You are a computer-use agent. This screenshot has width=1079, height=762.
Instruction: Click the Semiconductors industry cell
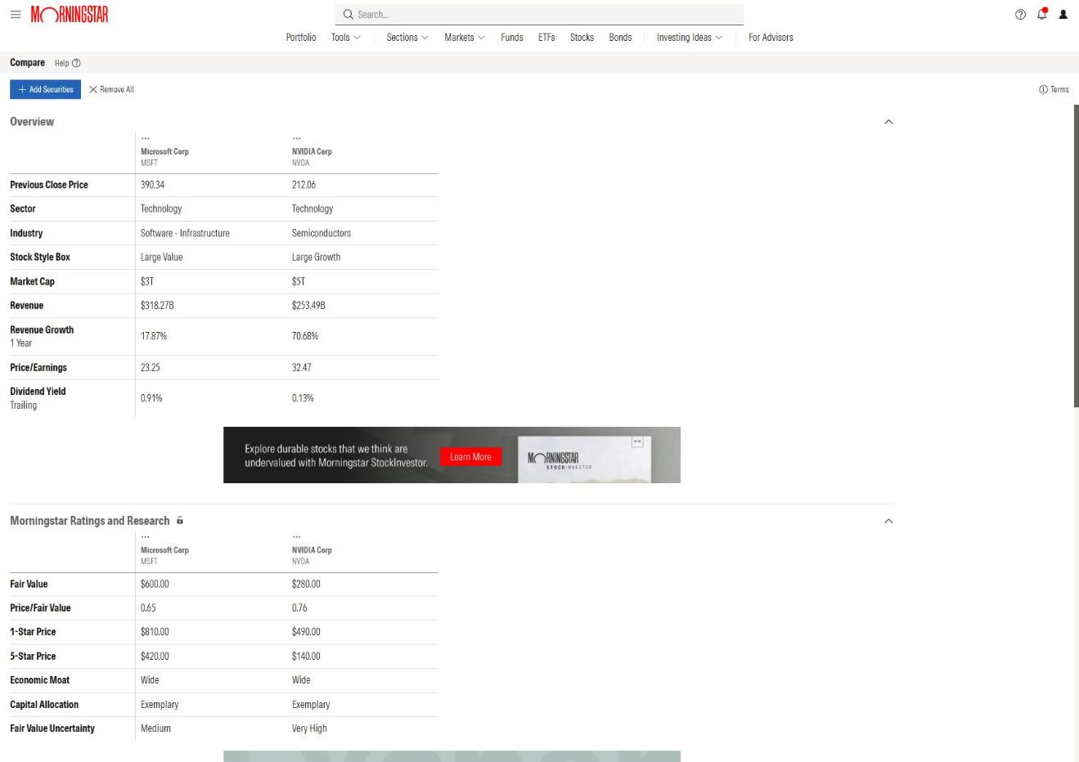pos(321,233)
